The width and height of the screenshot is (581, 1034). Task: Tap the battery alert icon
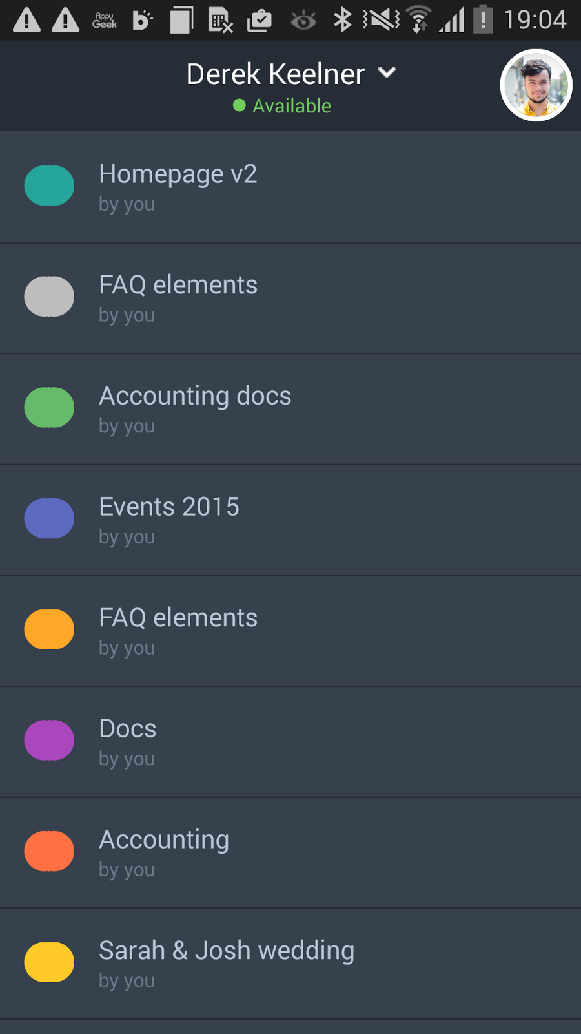click(x=482, y=19)
